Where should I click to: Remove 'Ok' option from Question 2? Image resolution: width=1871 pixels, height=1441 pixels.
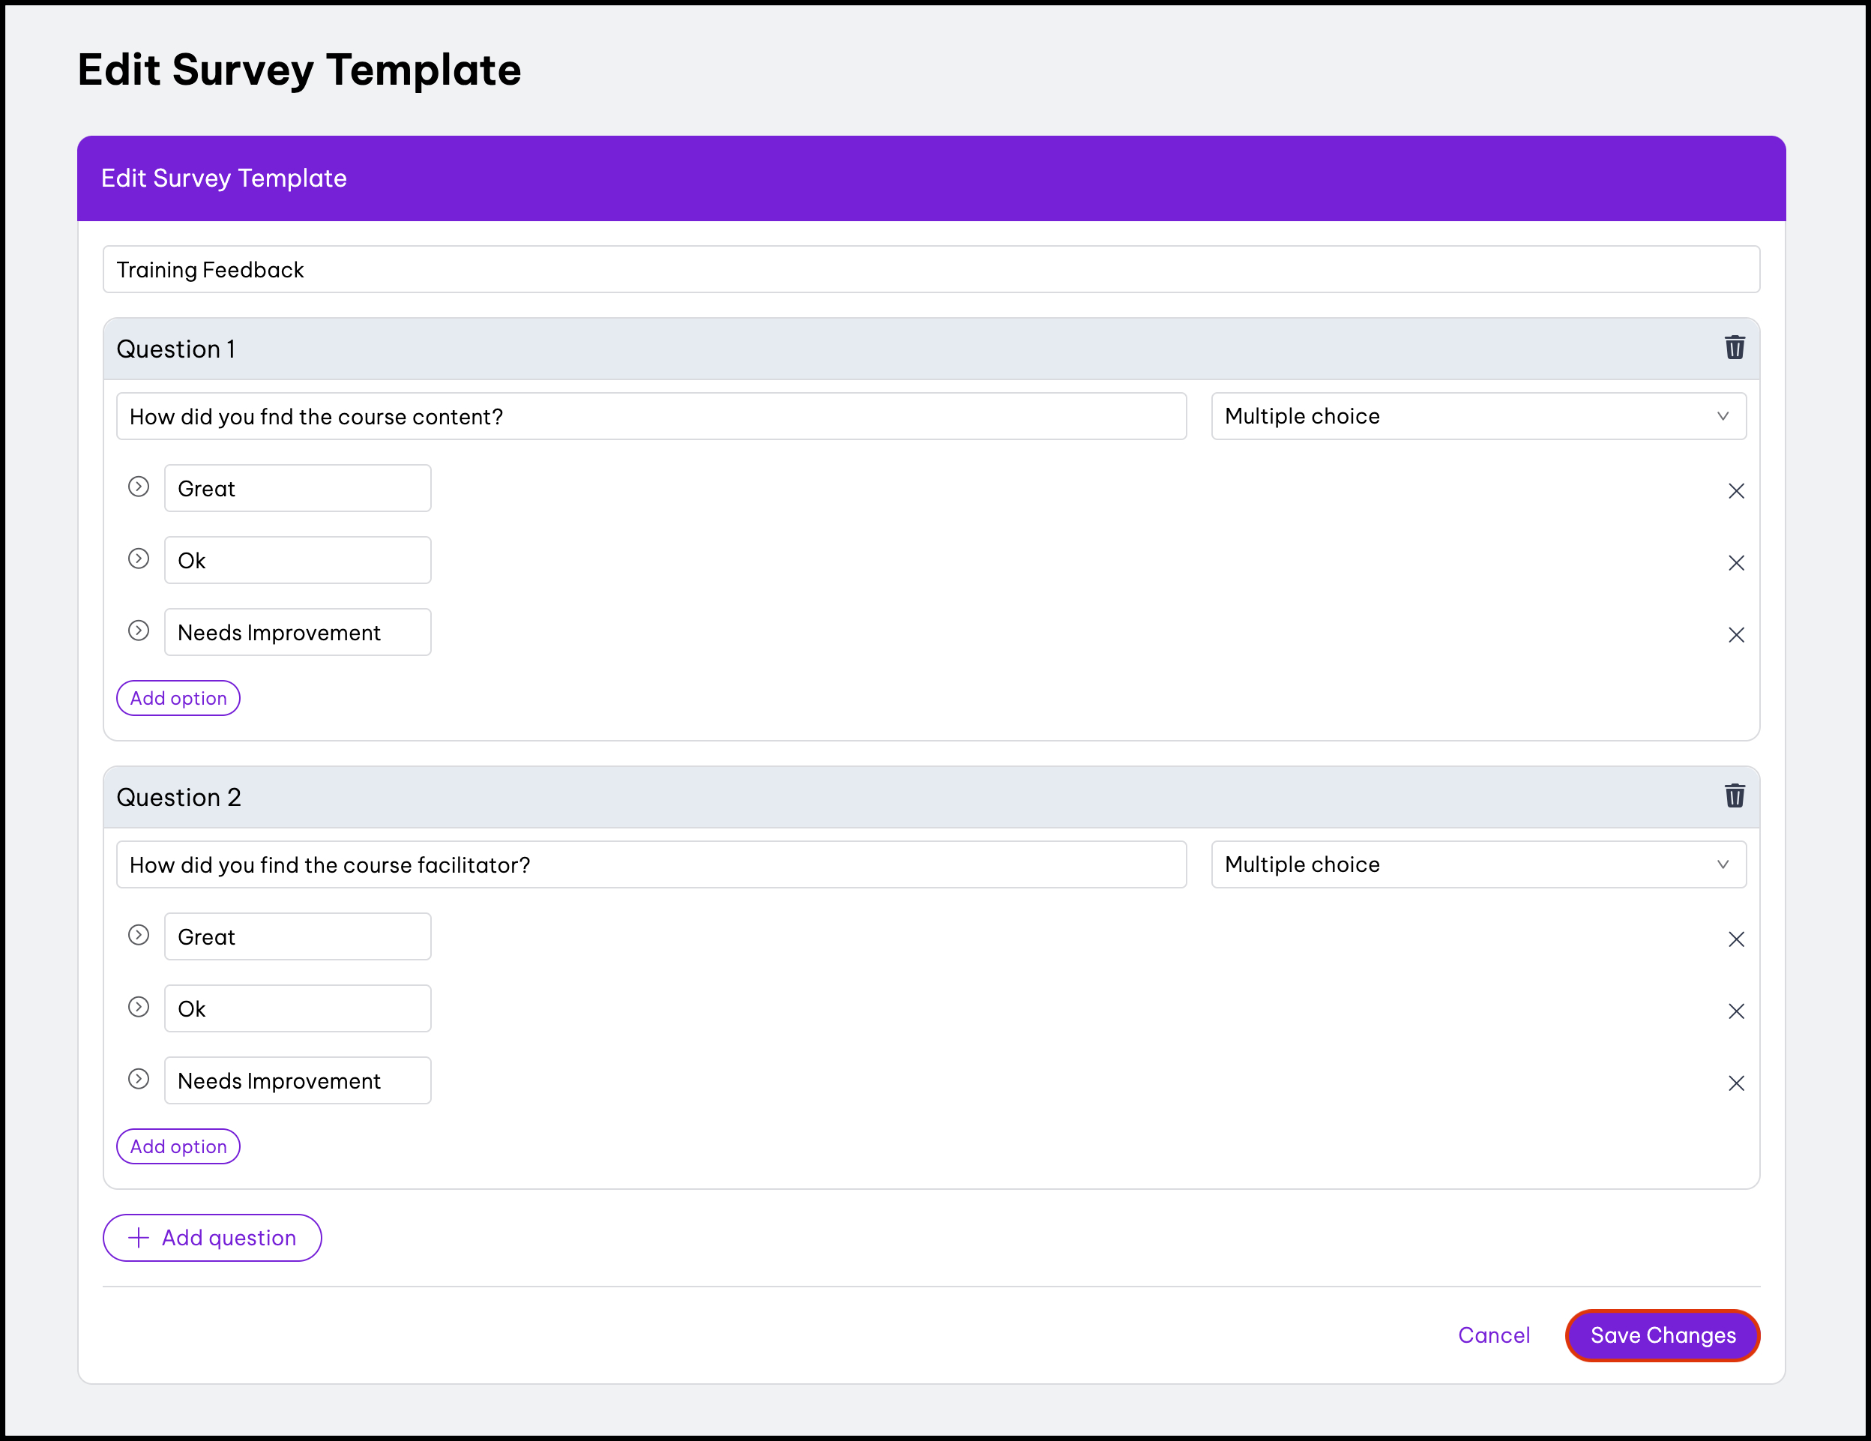(1735, 1011)
